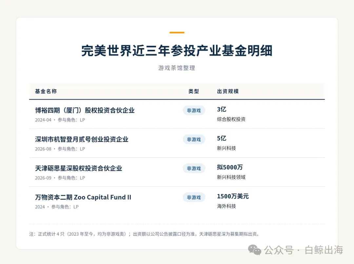Click the 非游戏 tag in the Zoo Capital row
This screenshot has width=354, height=264.
pyautogui.click(x=194, y=198)
